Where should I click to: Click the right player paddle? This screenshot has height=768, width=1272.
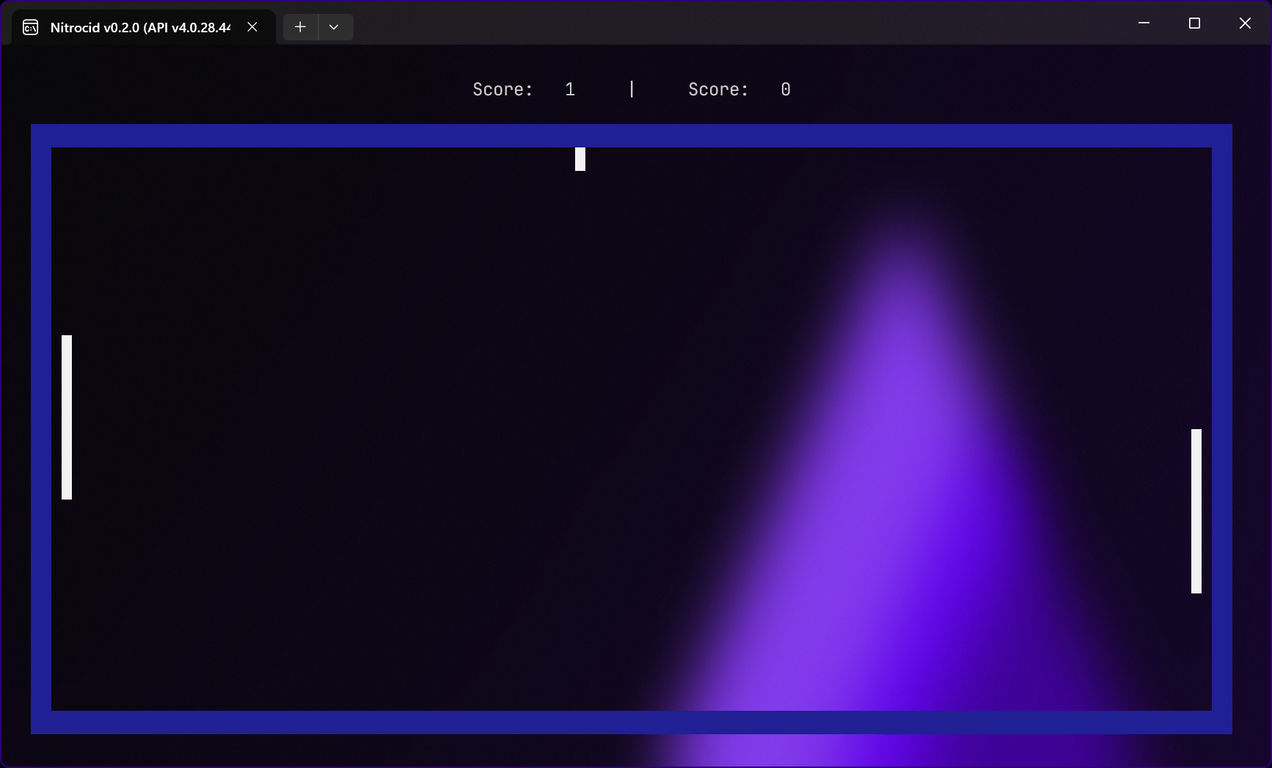click(x=1196, y=511)
